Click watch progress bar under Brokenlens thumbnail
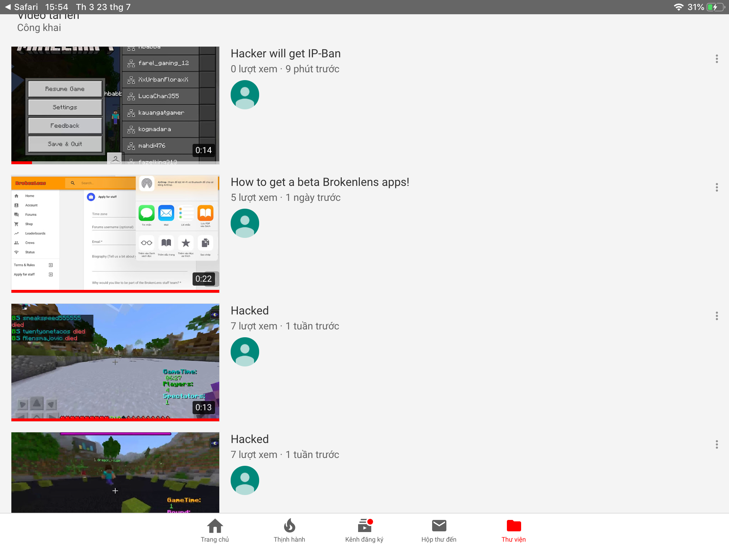The height and width of the screenshot is (547, 729). (x=115, y=291)
